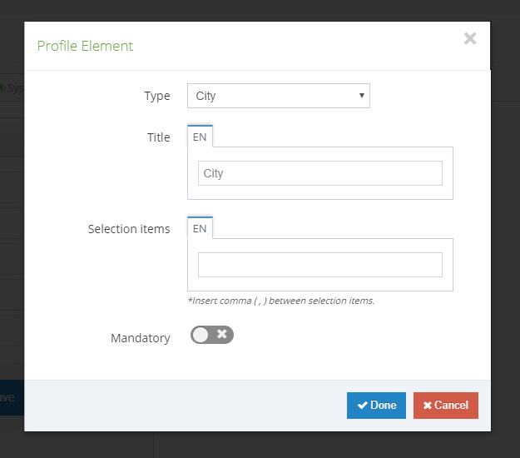
Task: Click the X icon on Cancel button
Action: coord(428,406)
